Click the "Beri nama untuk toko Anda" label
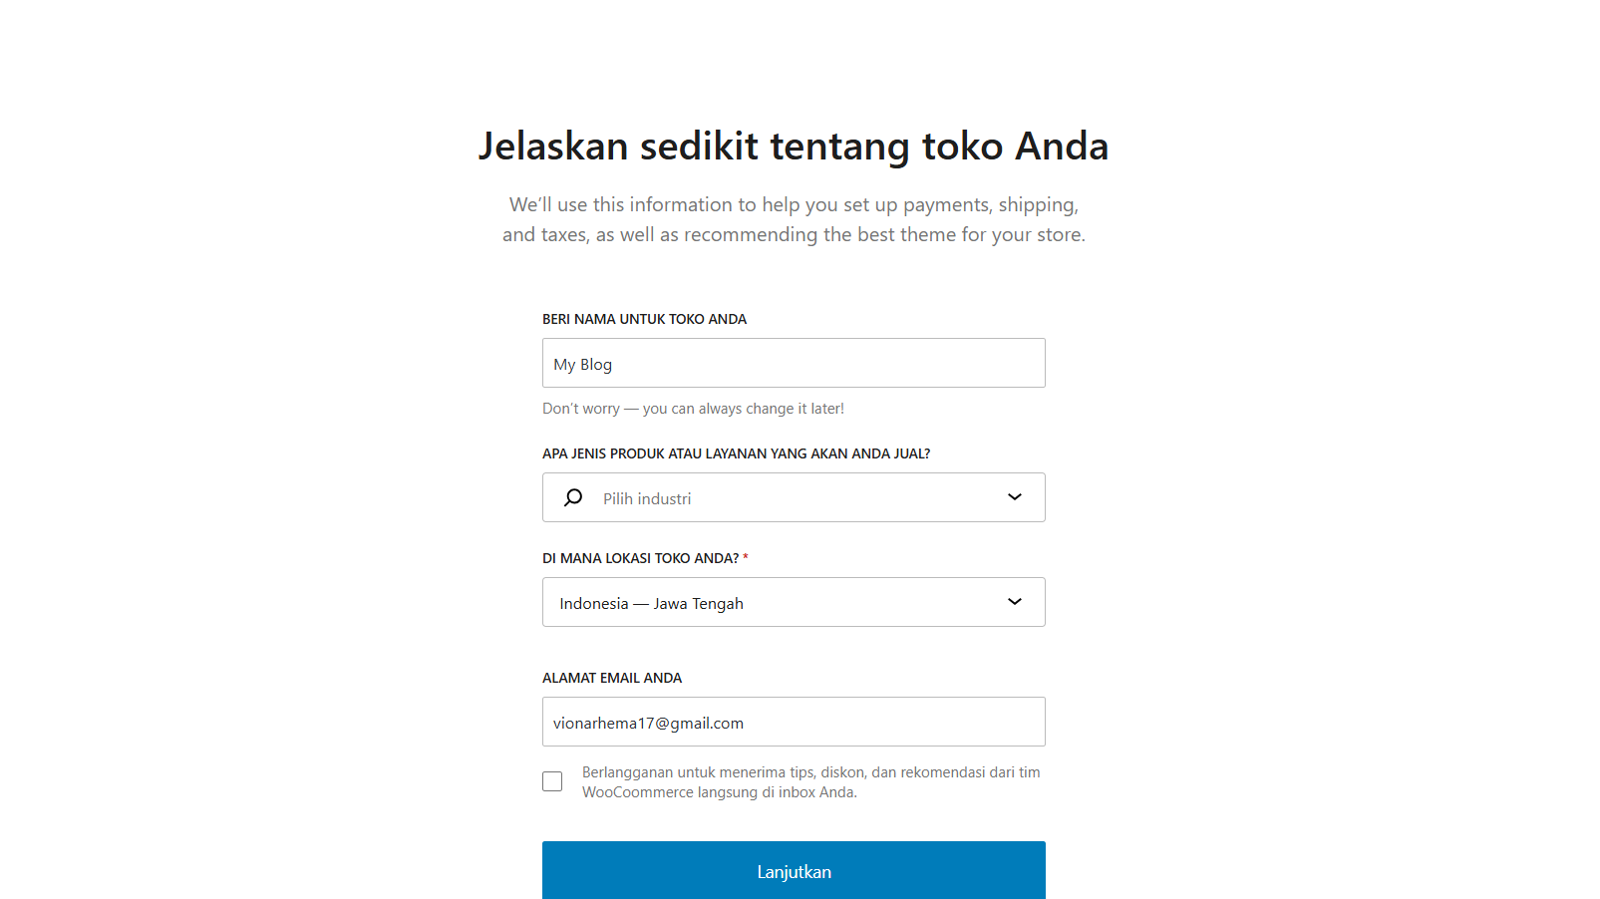Screen dimensions: 1600x899 (x=644, y=319)
